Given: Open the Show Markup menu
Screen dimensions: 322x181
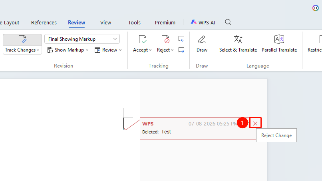Looking at the screenshot, I should coord(68,50).
